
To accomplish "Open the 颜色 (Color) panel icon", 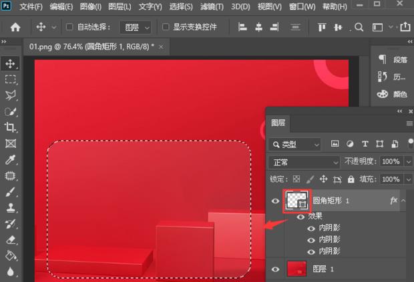I will tap(383, 94).
